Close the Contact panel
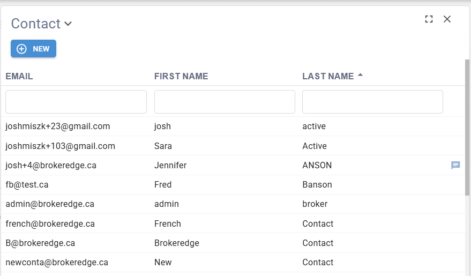Image resolution: width=471 pixels, height=276 pixels. (447, 19)
